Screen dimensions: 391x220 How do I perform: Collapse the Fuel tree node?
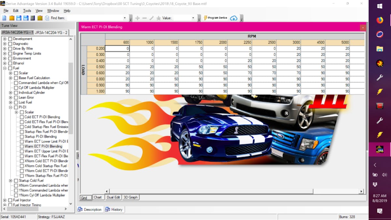pos(5,68)
